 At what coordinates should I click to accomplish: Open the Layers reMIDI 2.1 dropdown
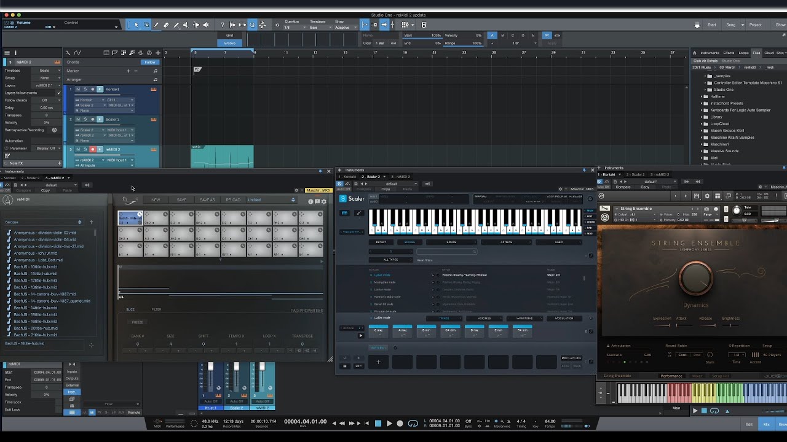[47, 85]
